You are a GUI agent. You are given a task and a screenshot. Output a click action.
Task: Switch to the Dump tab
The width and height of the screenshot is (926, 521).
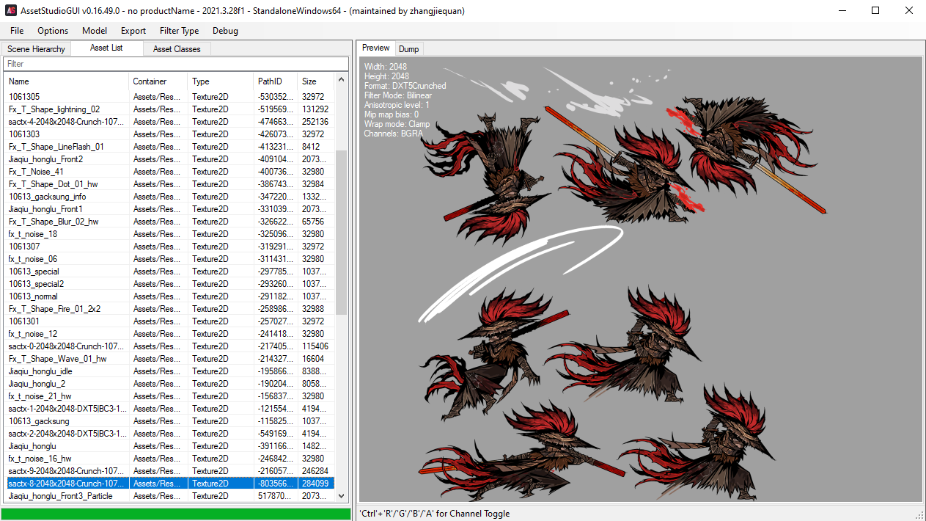coord(409,49)
